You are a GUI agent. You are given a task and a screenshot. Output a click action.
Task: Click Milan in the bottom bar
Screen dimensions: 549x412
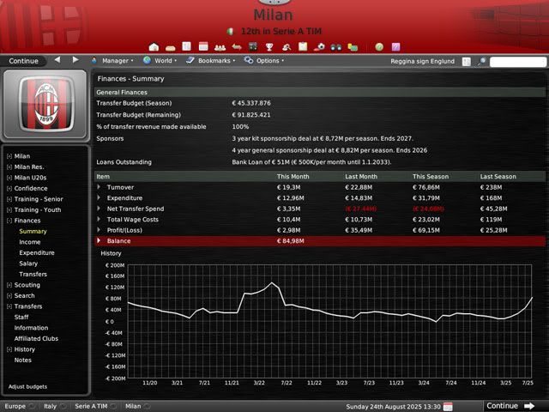[133, 406]
